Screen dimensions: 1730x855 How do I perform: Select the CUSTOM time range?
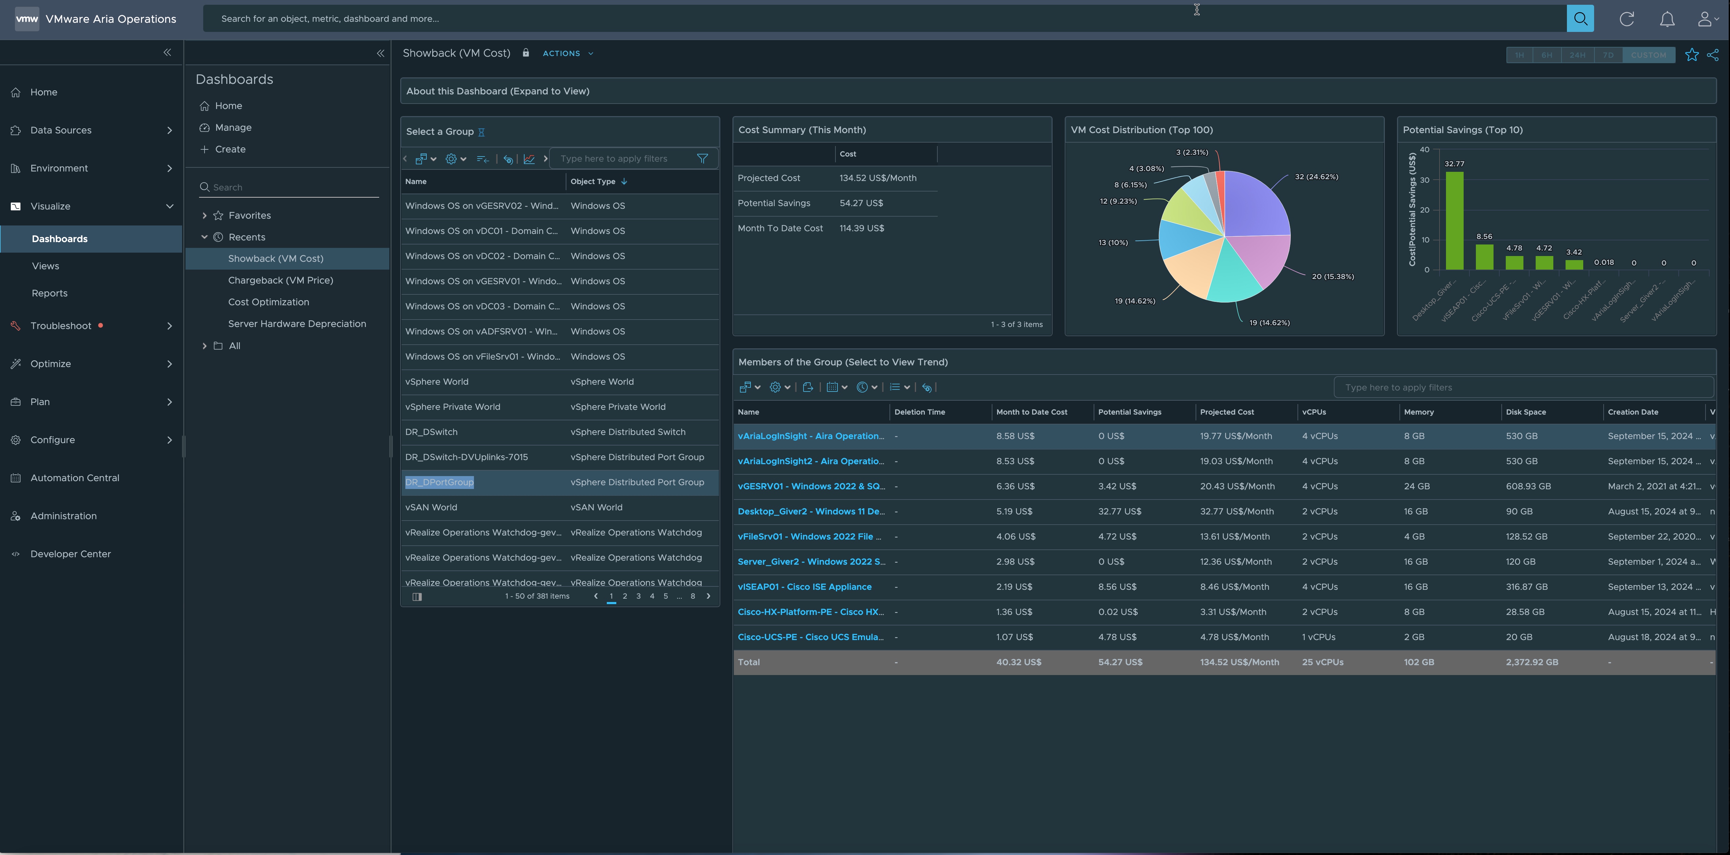point(1648,55)
